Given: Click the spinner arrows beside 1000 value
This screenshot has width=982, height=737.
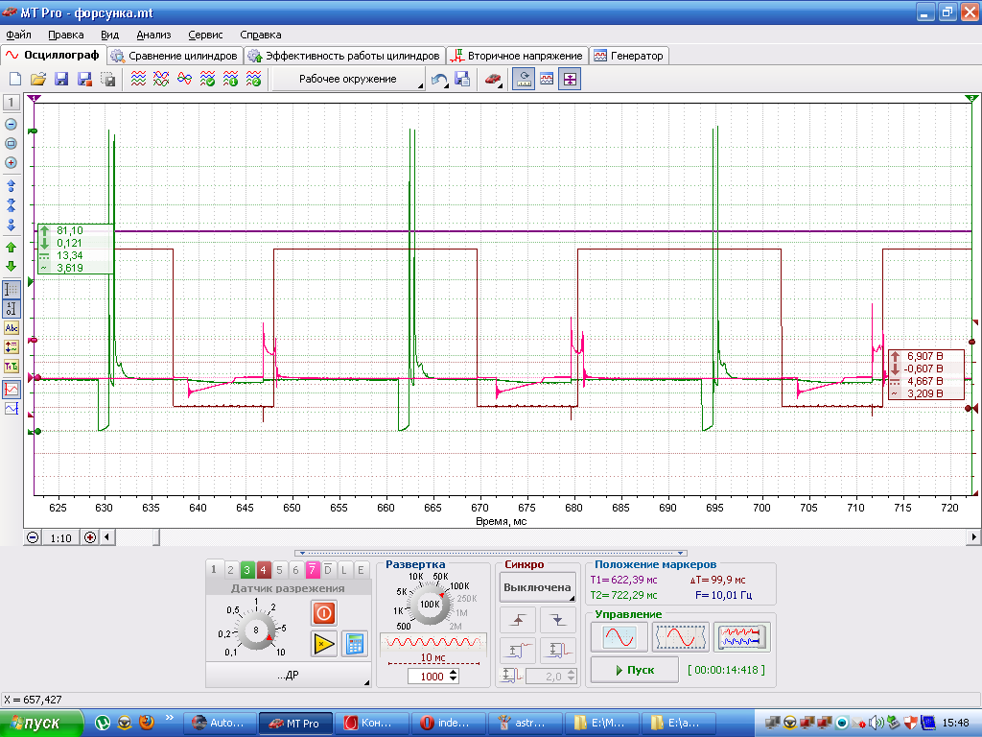Looking at the screenshot, I should [454, 677].
